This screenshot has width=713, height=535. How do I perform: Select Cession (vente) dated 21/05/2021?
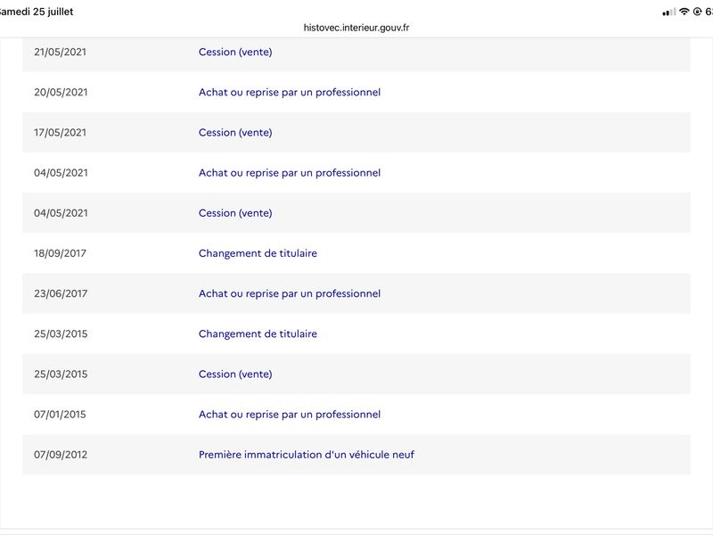click(x=235, y=52)
